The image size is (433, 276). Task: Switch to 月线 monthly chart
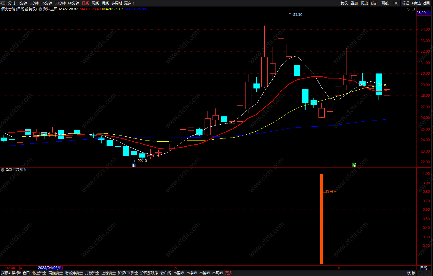pos(105,3)
